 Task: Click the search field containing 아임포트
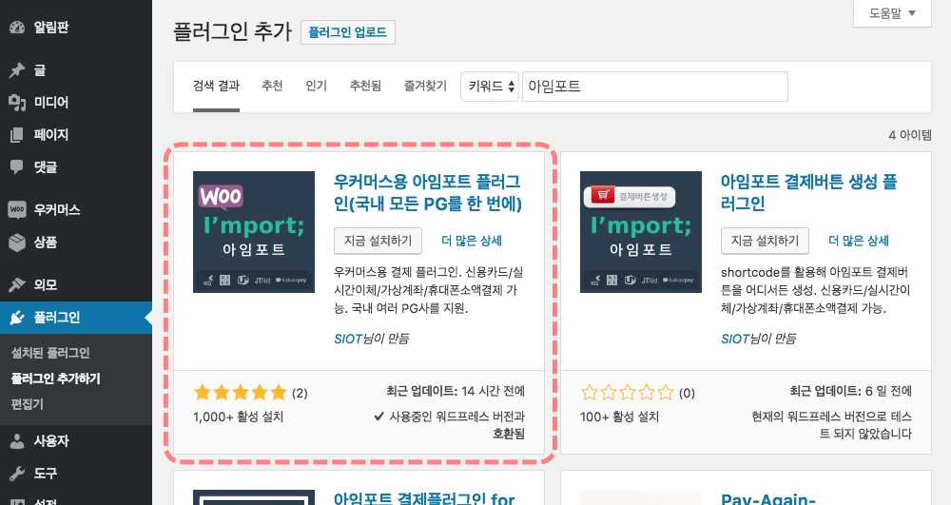point(655,87)
